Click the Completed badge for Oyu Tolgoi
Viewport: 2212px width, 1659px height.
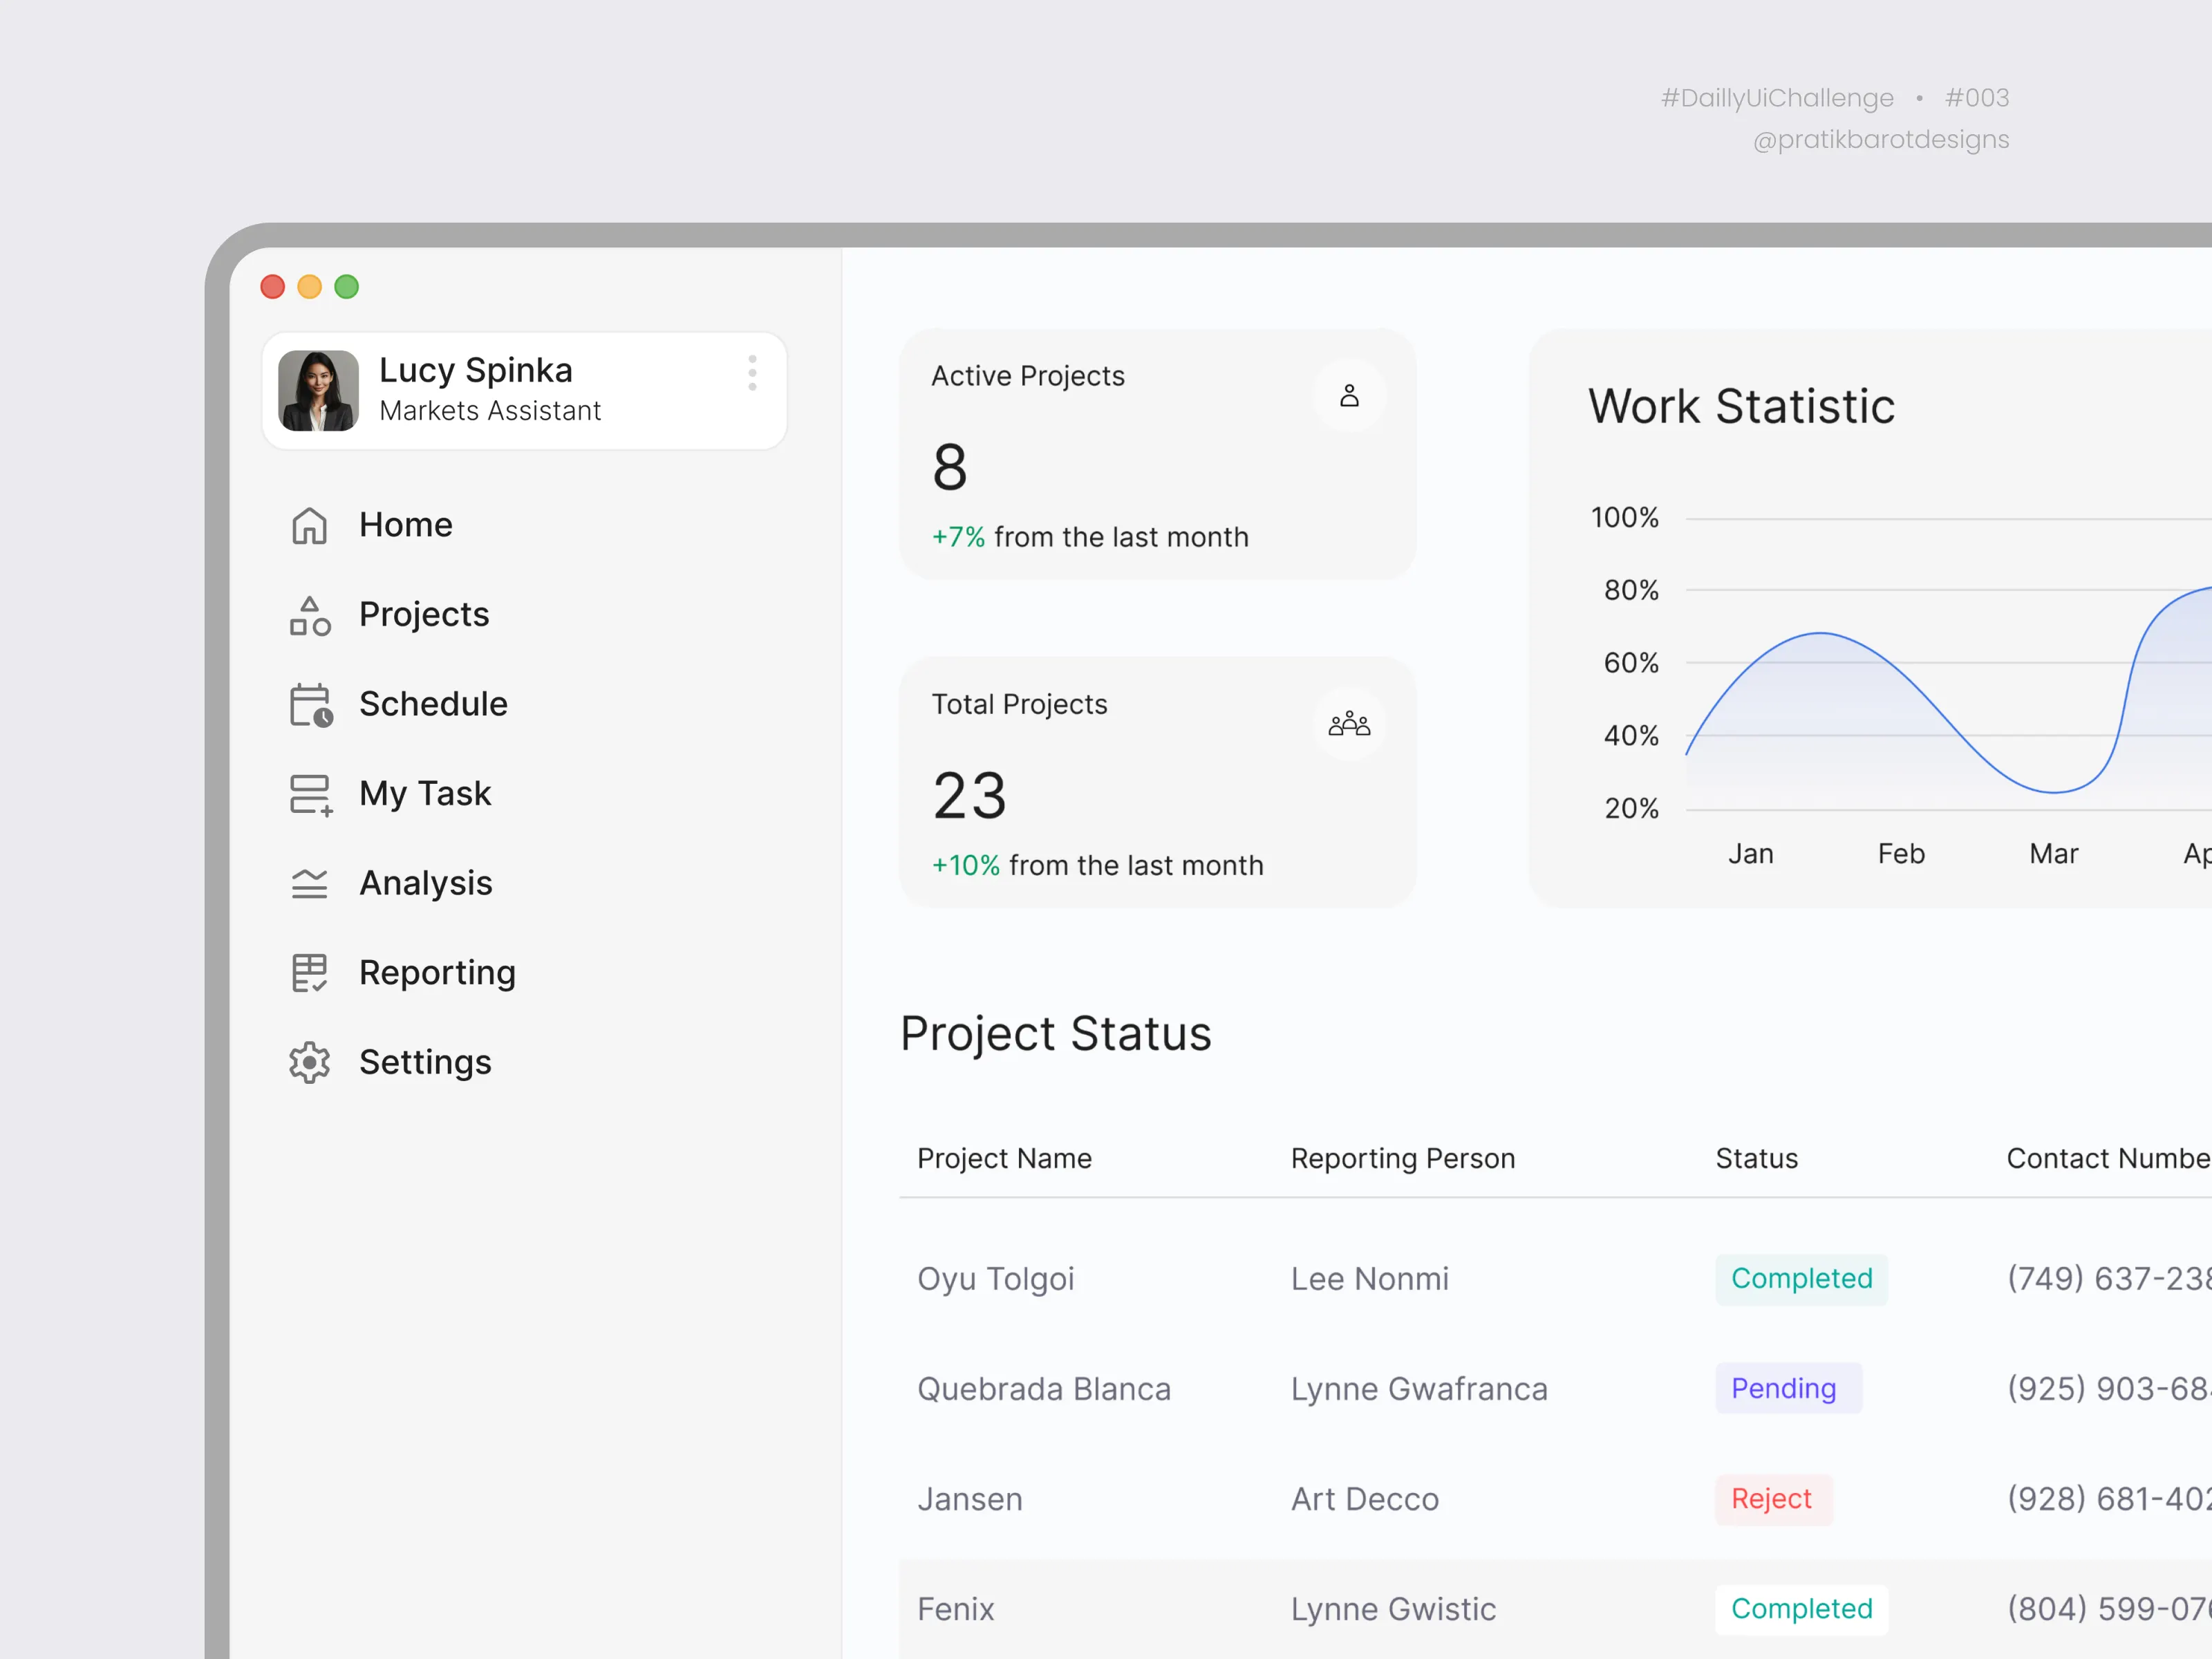[x=1801, y=1279]
